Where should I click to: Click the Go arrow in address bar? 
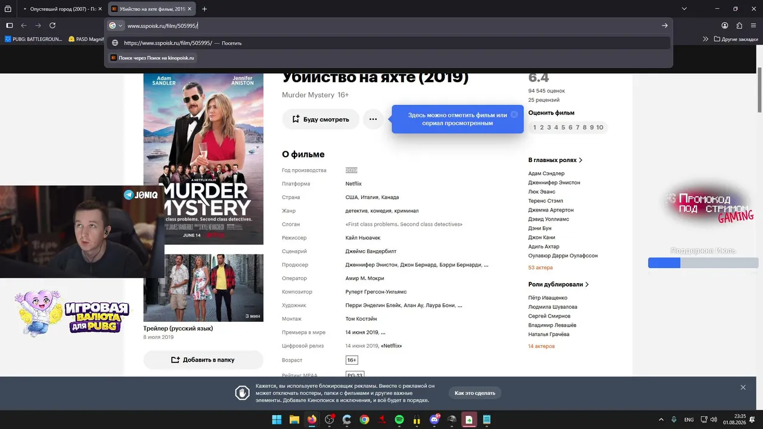pyautogui.click(x=665, y=26)
